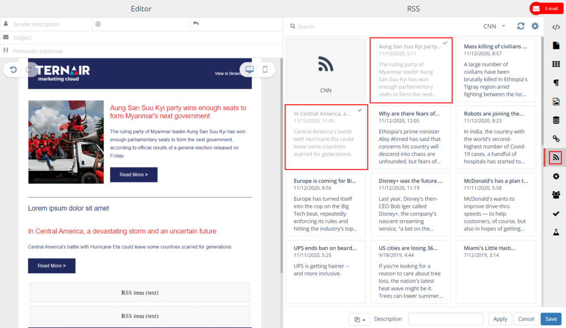Open the CNN feed dropdown
This screenshot has width=566, height=328.
(495, 26)
